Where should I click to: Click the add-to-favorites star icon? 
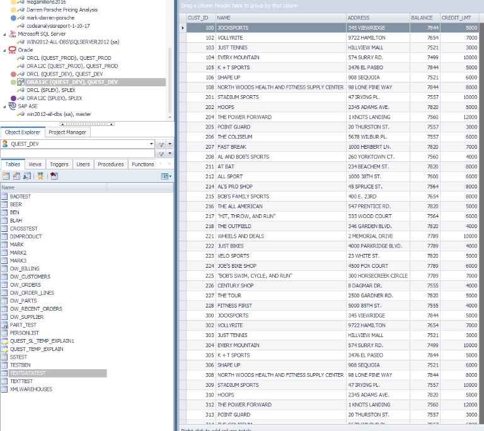40,176
